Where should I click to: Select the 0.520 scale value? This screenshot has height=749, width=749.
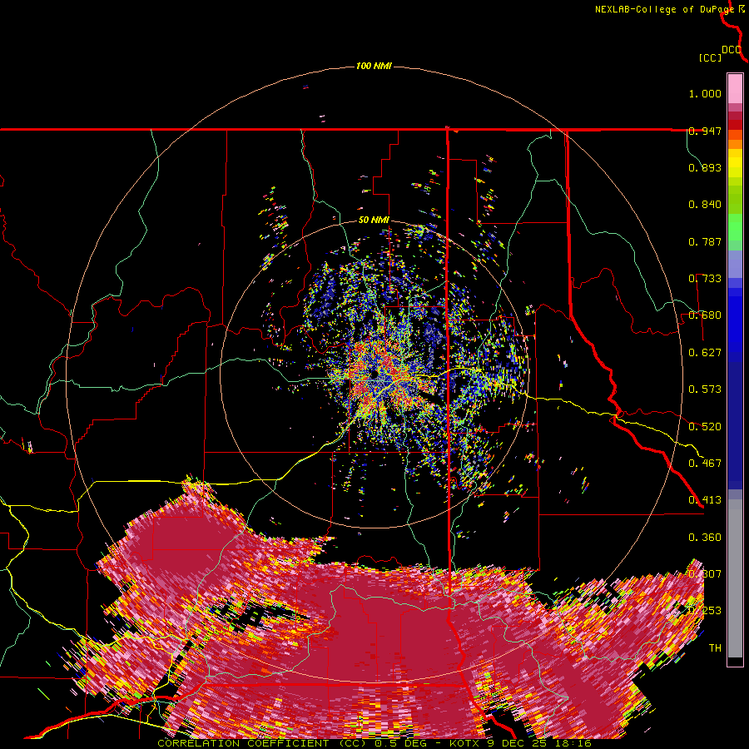(x=705, y=427)
